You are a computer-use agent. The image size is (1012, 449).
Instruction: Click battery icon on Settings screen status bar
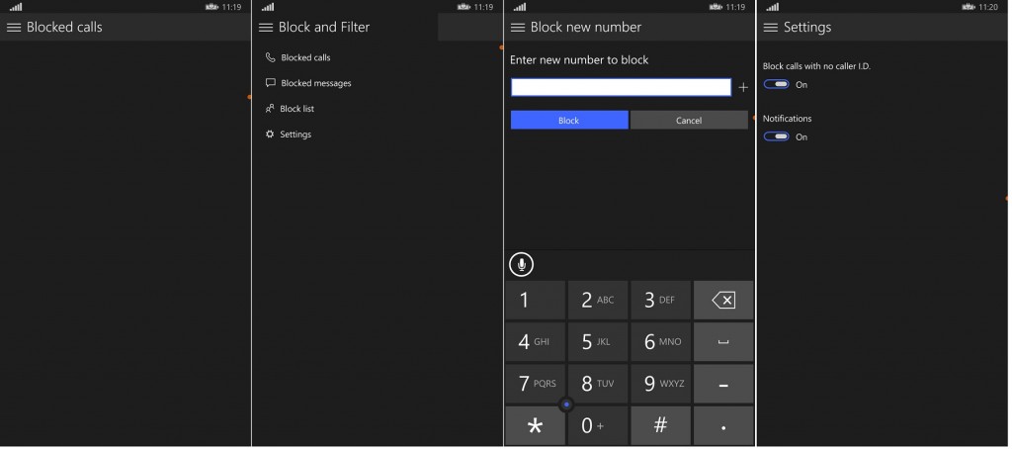tap(969, 7)
